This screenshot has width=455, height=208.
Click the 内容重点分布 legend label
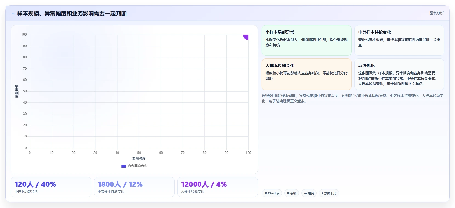[x=137, y=166]
